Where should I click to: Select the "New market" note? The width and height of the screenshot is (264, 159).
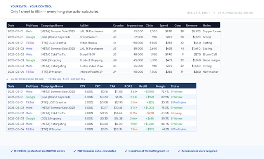[210, 72]
